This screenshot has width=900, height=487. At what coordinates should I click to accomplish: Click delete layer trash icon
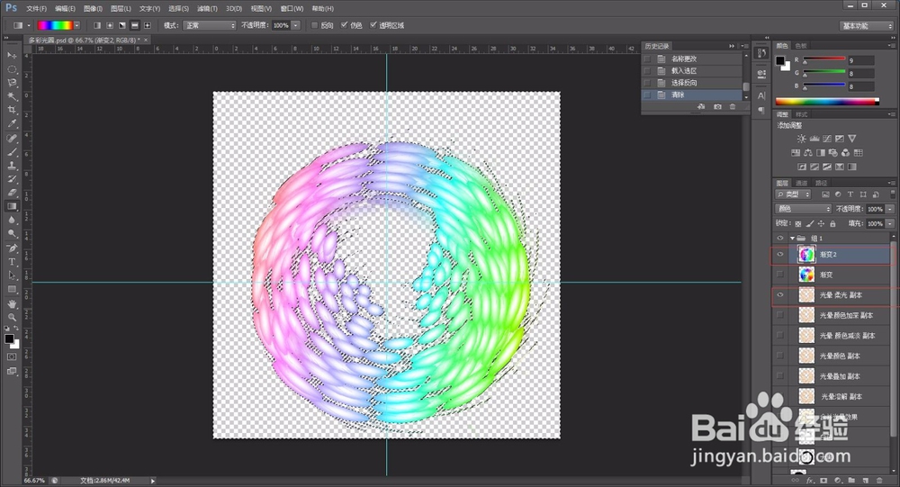click(879, 480)
